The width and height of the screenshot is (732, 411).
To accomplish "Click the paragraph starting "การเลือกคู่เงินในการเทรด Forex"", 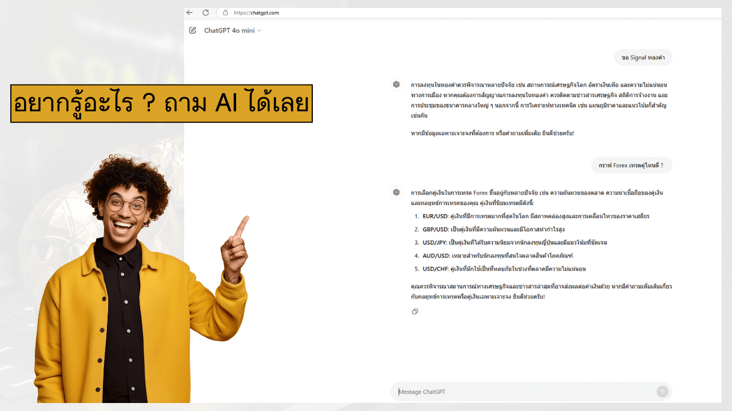I will point(537,198).
